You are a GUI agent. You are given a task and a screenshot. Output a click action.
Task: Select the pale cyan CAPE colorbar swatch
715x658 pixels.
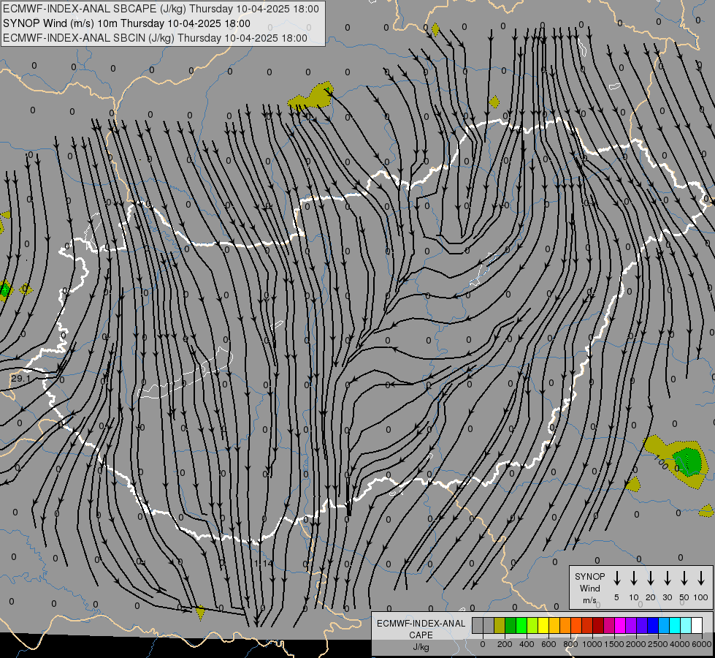(685, 626)
